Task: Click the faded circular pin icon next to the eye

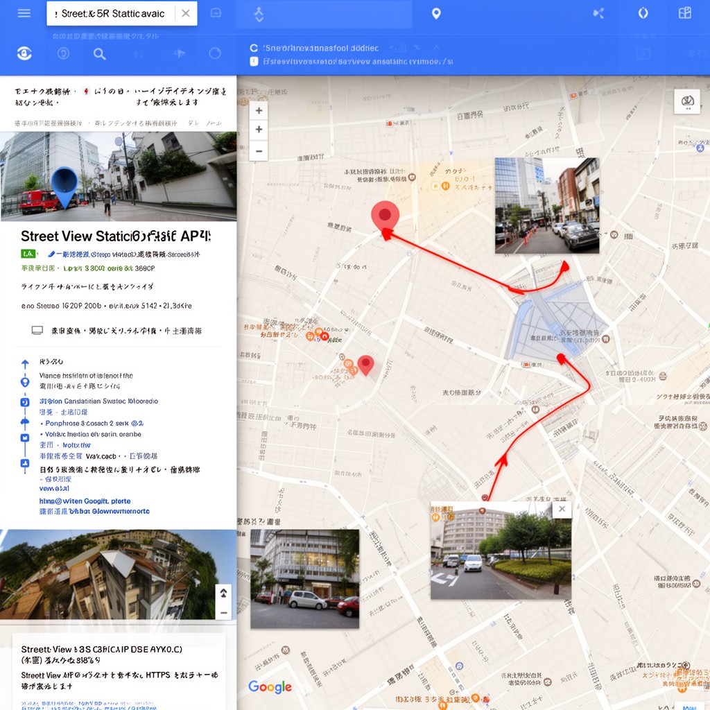Action: pos(63,54)
